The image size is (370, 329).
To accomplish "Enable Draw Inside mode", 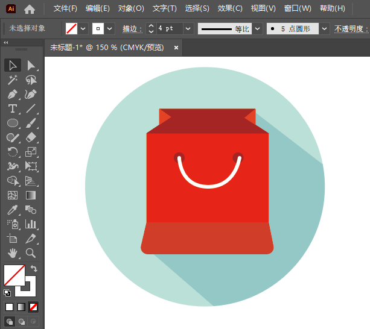I will (33, 321).
